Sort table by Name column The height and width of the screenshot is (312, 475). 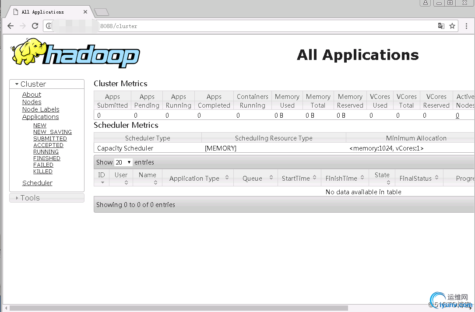coord(148,178)
